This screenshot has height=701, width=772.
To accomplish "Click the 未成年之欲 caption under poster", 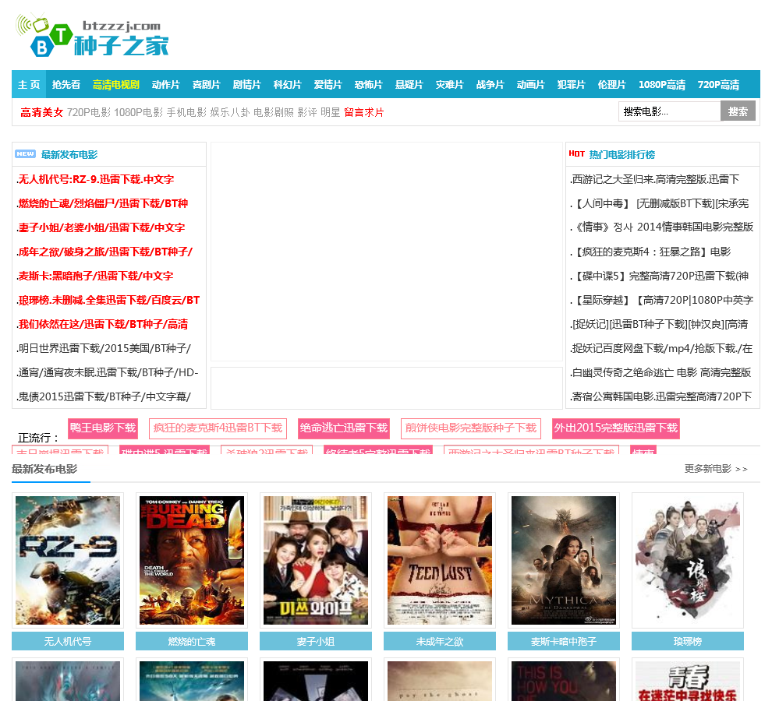I will tap(440, 642).
